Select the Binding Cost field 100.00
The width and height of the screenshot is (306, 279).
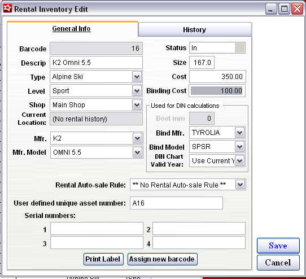tap(217, 90)
